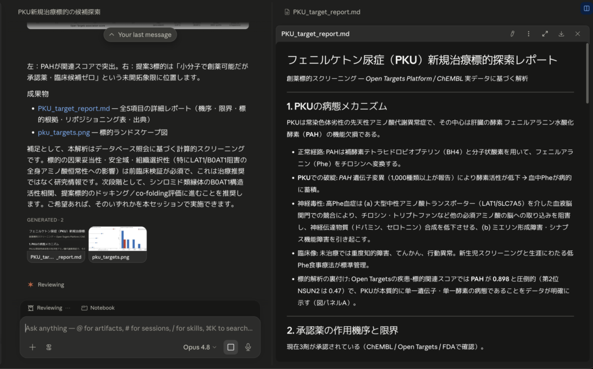This screenshot has height=369, width=593.
Task: Click the conversation title PKU新規治療標的の候補探索
Action: [x=60, y=12]
